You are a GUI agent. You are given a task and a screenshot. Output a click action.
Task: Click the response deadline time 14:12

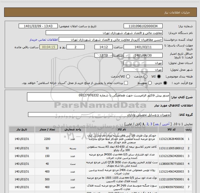(x=104, y=47)
